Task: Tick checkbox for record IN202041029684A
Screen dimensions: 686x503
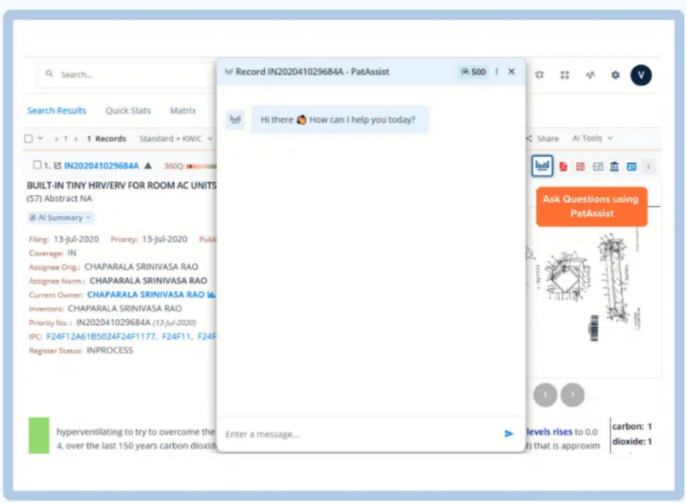Action: [38, 165]
